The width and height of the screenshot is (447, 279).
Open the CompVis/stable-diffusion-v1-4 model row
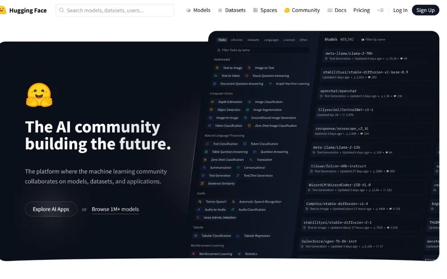tap(364, 206)
